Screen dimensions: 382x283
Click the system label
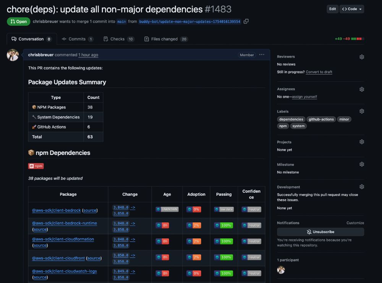pyautogui.click(x=298, y=126)
